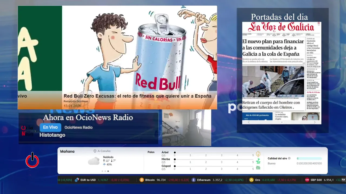Open the Ethereum ticker entry label
This screenshot has height=194, width=346.
pos(204,180)
